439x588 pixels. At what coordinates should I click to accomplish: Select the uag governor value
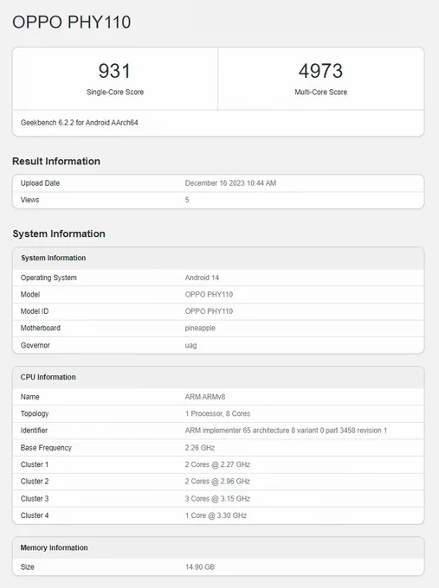[x=190, y=345]
